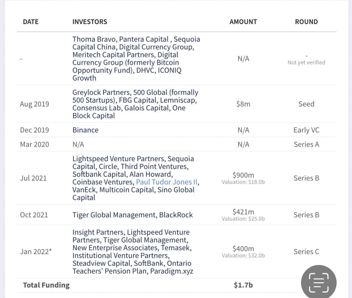Click the Not yet verified label
352x298 pixels.
tap(306, 63)
